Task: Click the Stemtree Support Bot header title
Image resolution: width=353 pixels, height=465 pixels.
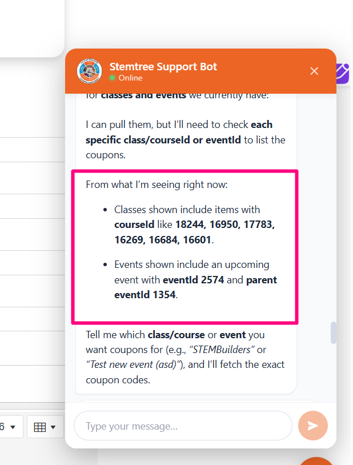Action: tap(163, 67)
